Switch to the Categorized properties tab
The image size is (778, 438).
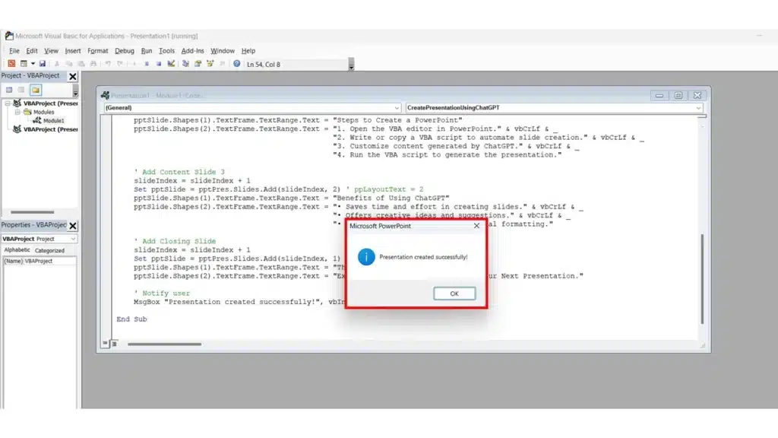click(x=50, y=250)
